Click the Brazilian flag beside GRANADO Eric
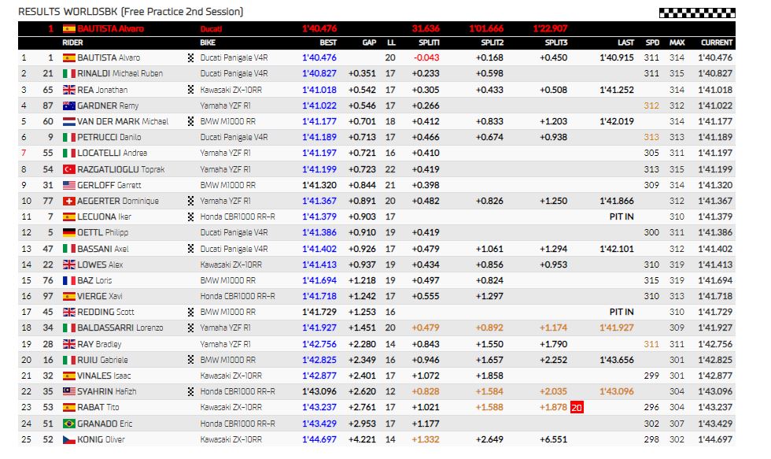This screenshot has width=771, height=459. click(x=69, y=424)
